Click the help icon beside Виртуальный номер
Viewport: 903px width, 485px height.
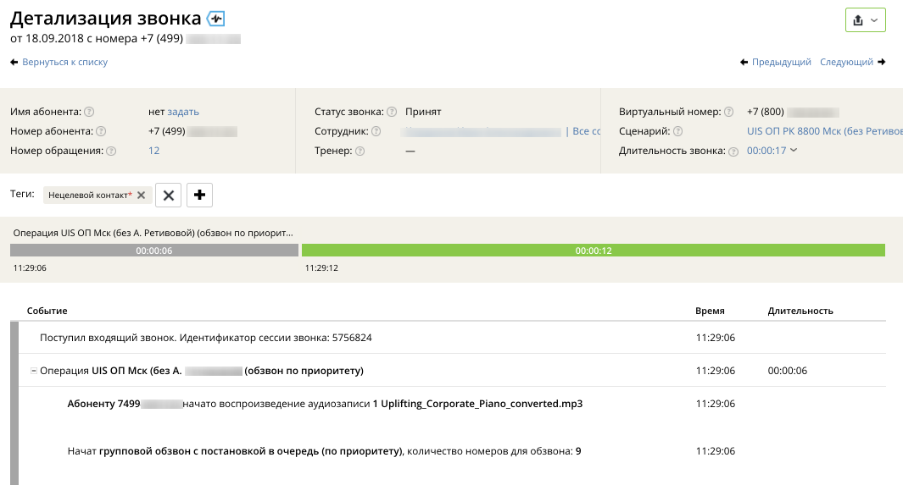728,112
